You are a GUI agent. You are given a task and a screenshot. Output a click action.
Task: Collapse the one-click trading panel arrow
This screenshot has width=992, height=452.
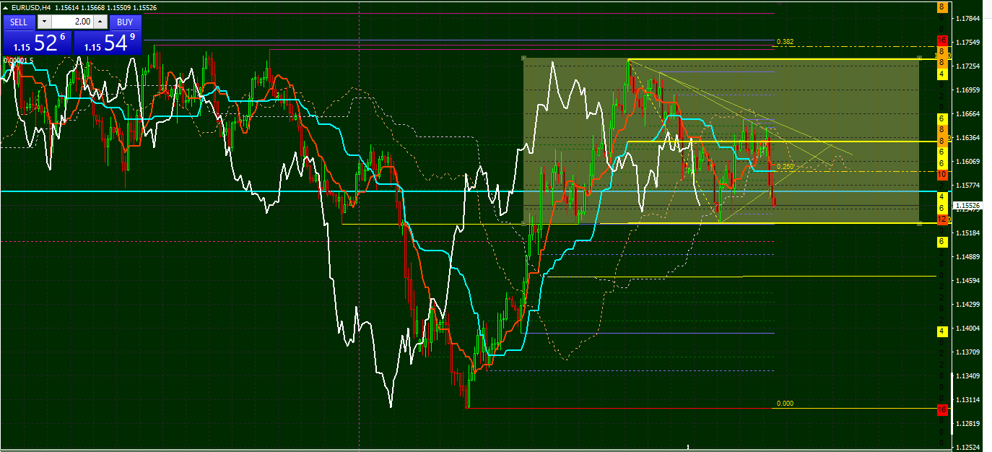(x=6, y=7)
